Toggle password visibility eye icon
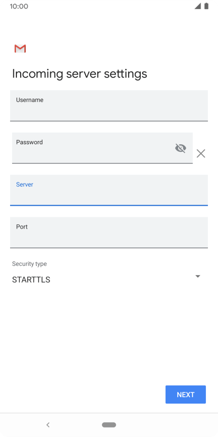218x437 pixels. pyautogui.click(x=181, y=148)
